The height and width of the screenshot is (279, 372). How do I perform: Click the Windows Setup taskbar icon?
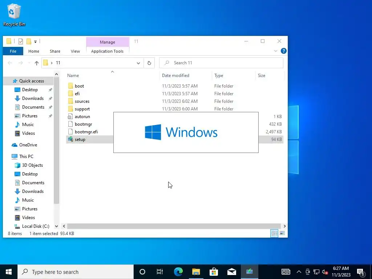click(x=249, y=272)
